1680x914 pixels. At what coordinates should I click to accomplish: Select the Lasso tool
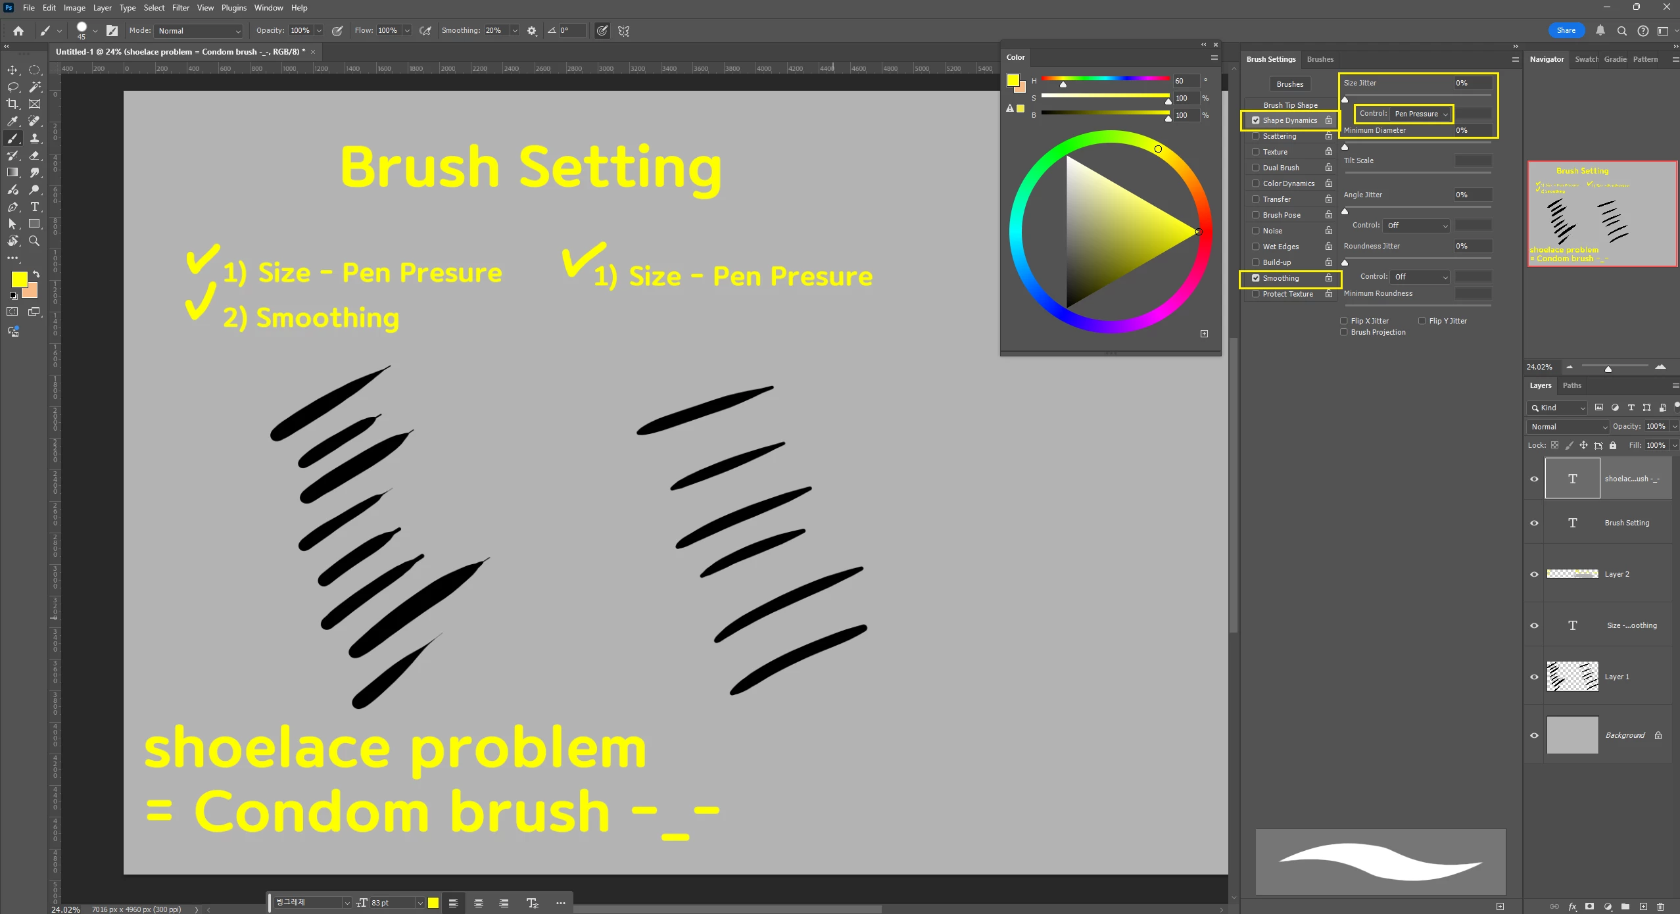(12, 87)
